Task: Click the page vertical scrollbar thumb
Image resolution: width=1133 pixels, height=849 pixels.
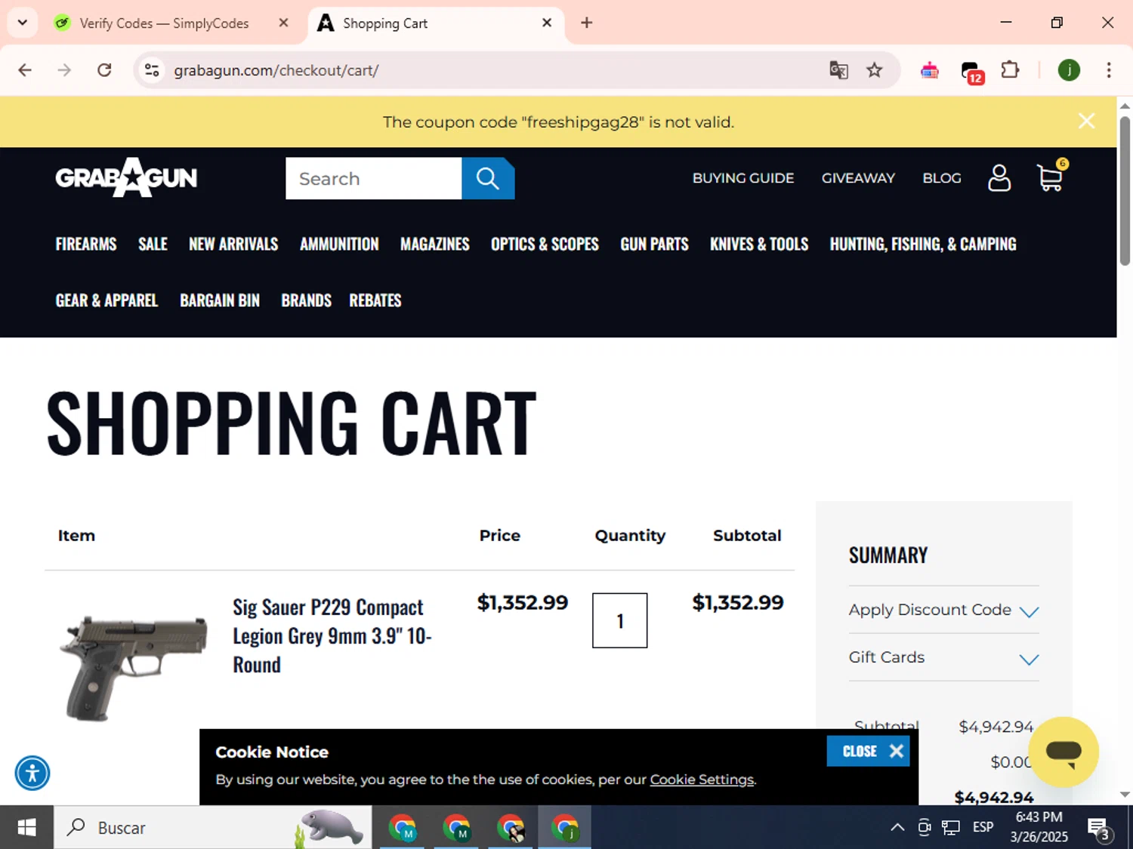Action: (1125, 190)
